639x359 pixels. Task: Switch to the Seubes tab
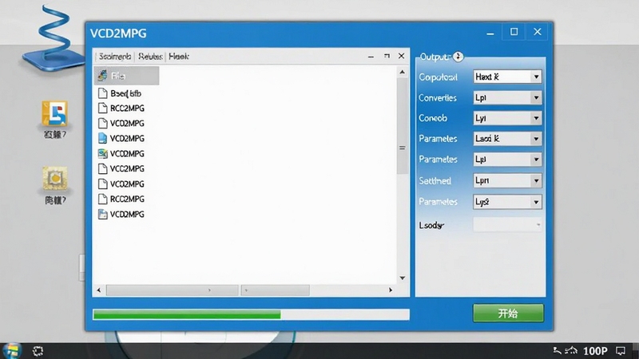[x=150, y=57]
